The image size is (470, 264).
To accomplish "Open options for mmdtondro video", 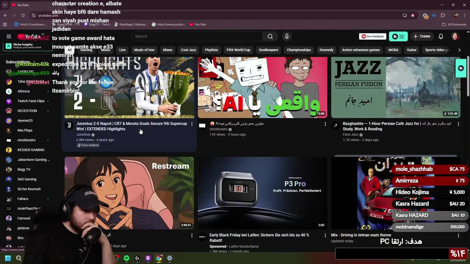I will tap(325, 124).
